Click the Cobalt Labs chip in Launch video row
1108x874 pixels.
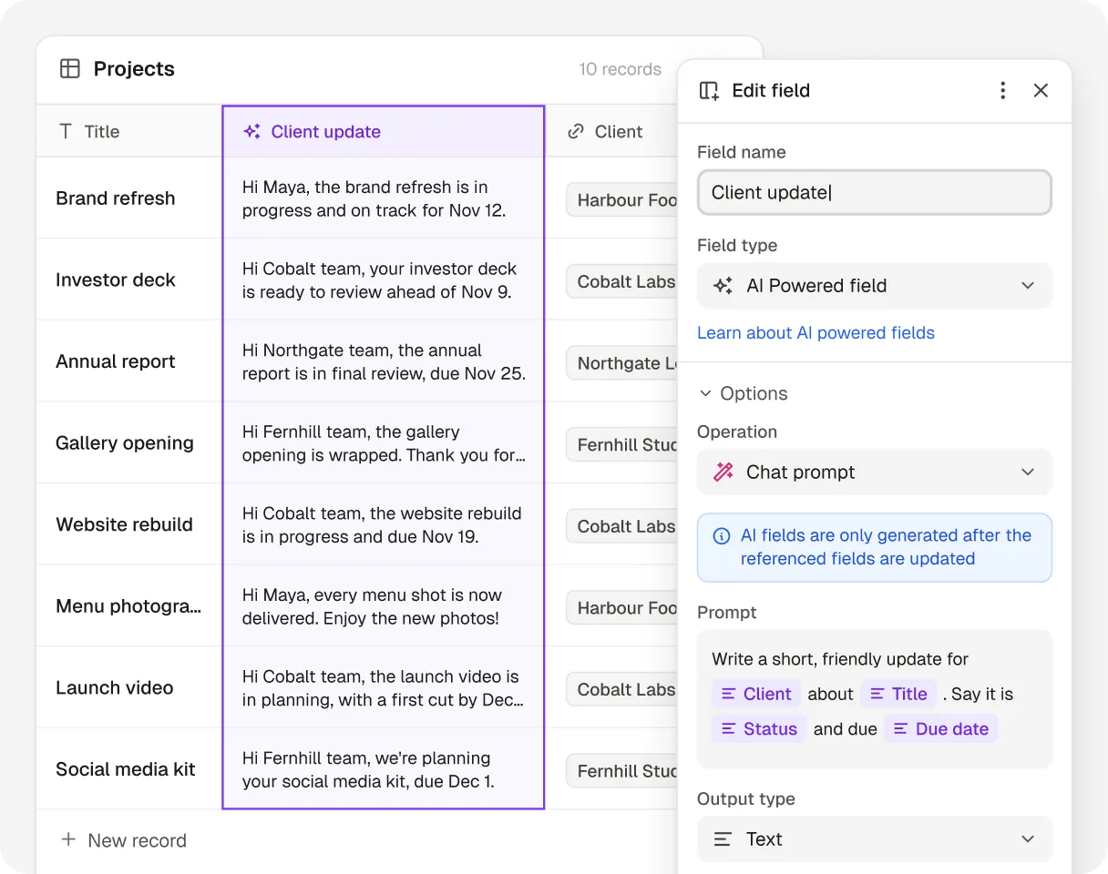(622, 689)
